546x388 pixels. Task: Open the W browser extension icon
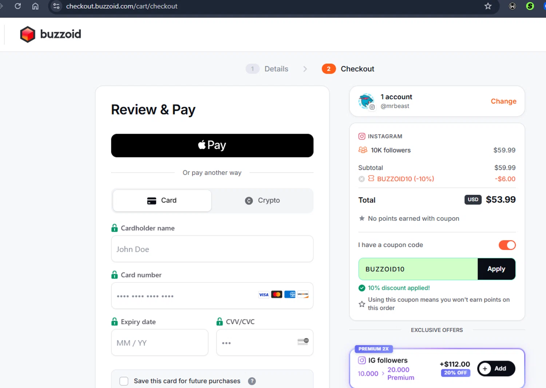[512, 6]
